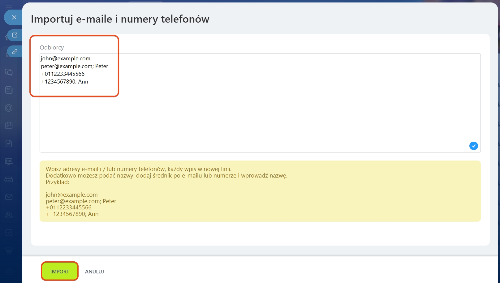This screenshot has width=500, height=283.
Task: Click "+1234567890; Ann" in the recipients box
Action: pos(65,82)
